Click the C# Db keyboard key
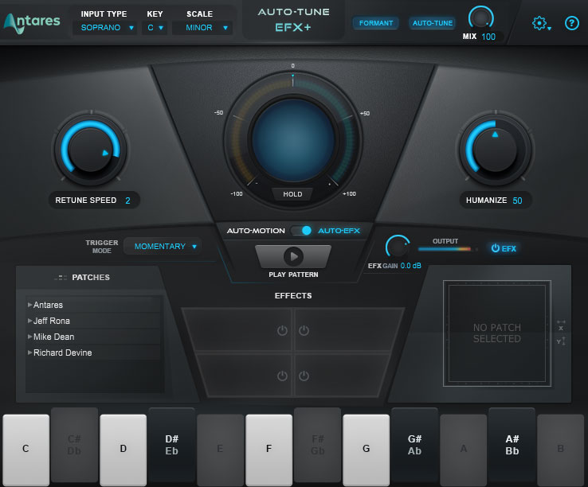Screen dimensions: 588x487 [74, 445]
